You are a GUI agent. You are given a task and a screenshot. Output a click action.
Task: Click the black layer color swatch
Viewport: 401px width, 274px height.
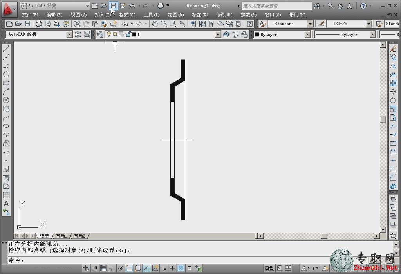[134, 34]
